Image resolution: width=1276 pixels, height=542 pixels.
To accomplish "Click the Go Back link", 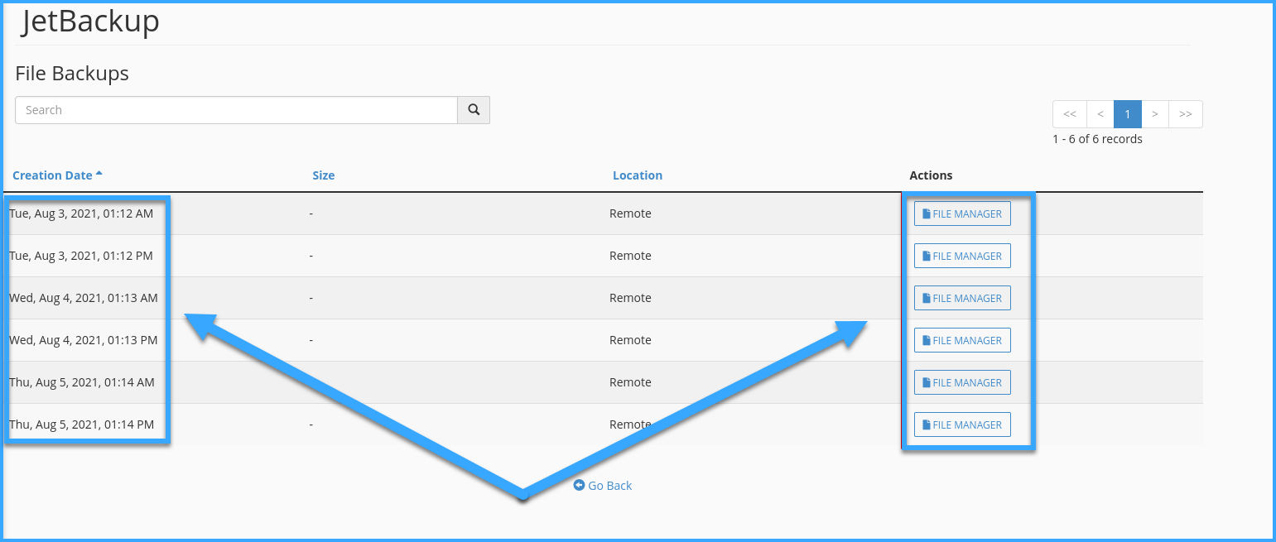I will pos(609,486).
